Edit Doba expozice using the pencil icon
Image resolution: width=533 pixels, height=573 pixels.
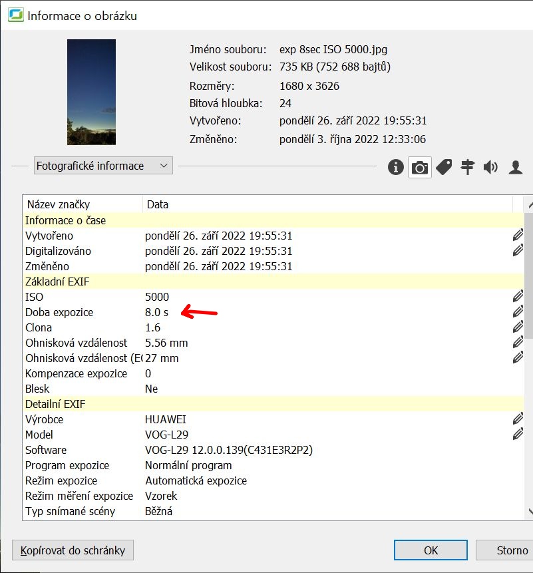518,311
